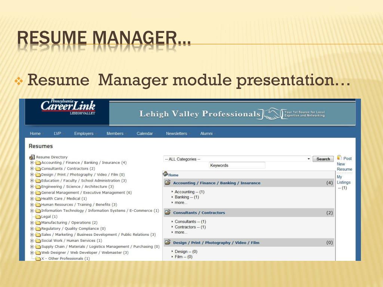Screen dimensions: 383x287
Task: Open the ALL Categories dropdown
Action: pyautogui.click(x=237, y=159)
